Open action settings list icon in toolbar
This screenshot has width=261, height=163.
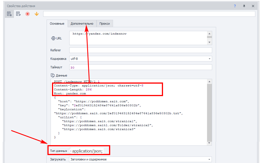(9, 14)
